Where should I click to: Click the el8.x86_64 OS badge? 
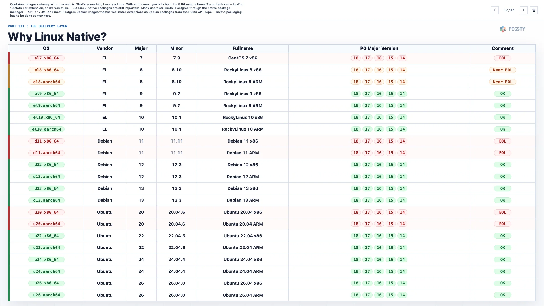pyautogui.click(x=46, y=70)
